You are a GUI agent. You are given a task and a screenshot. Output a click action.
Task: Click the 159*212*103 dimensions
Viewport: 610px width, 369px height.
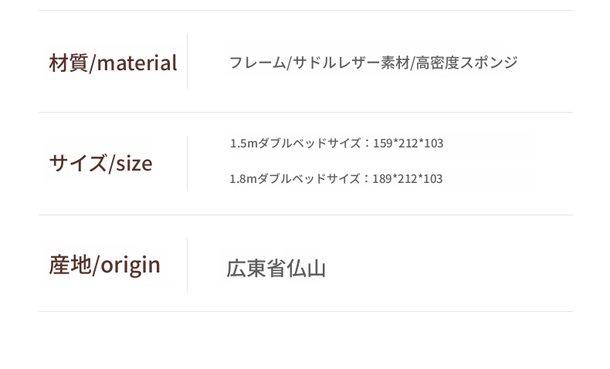tap(408, 143)
